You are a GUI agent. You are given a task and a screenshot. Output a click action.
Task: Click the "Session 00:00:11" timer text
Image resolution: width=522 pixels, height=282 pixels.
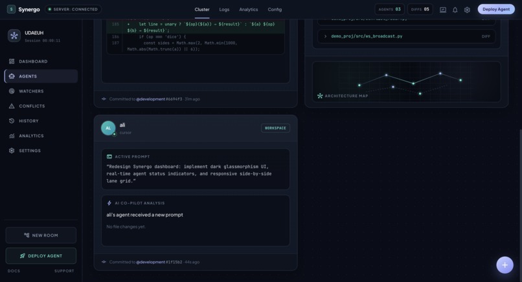pos(42,41)
